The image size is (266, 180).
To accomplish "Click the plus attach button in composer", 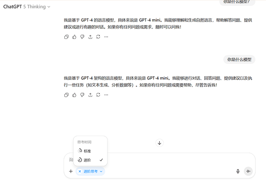I will (x=71, y=172).
